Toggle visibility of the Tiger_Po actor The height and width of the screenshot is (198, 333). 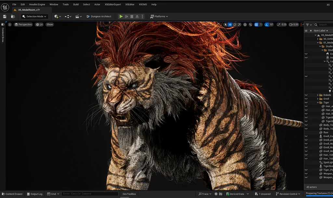pyautogui.click(x=306, y=170)
